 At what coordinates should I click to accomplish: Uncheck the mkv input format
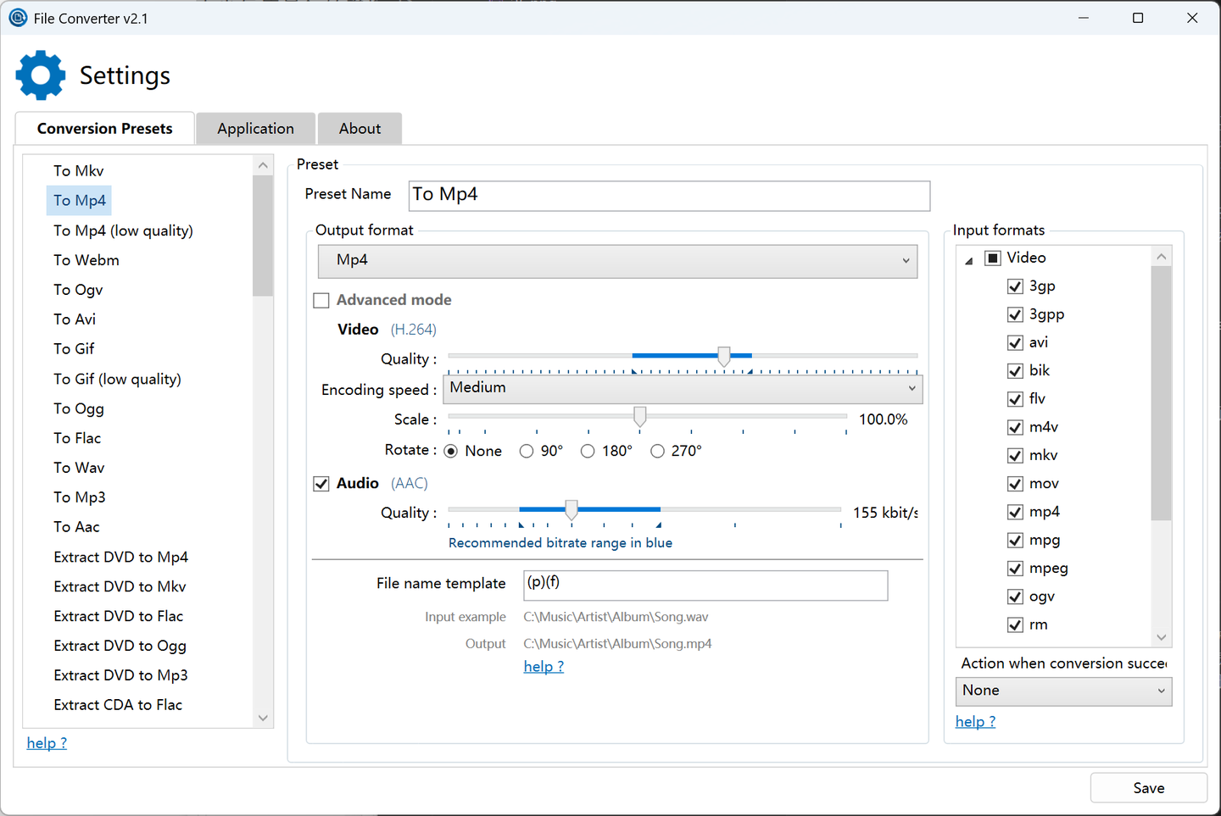point(1015,456)
